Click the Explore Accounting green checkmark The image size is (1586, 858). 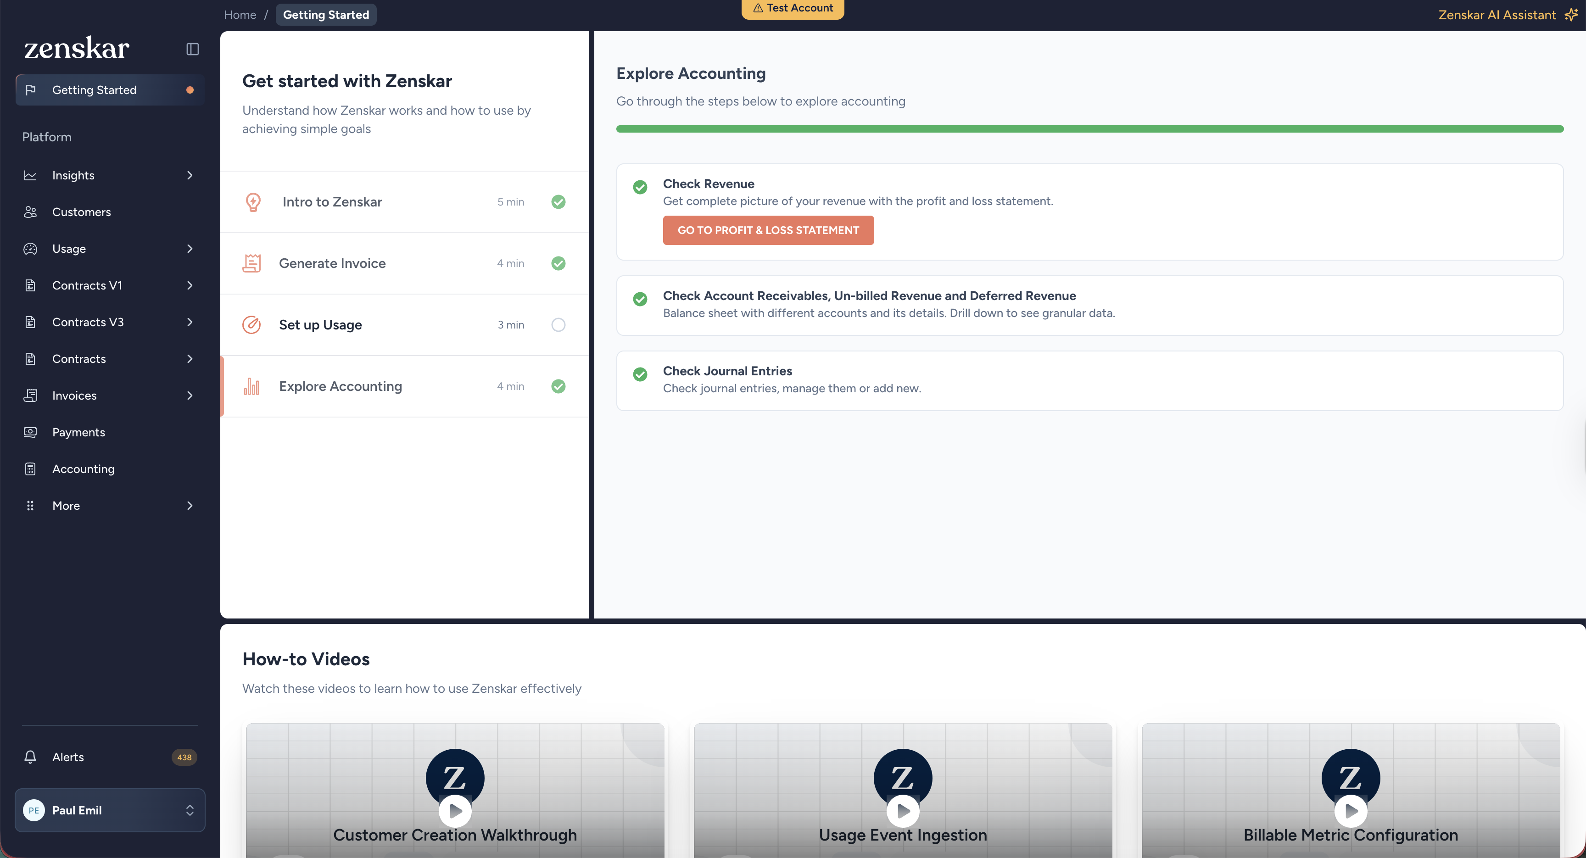tap(558, 386)
